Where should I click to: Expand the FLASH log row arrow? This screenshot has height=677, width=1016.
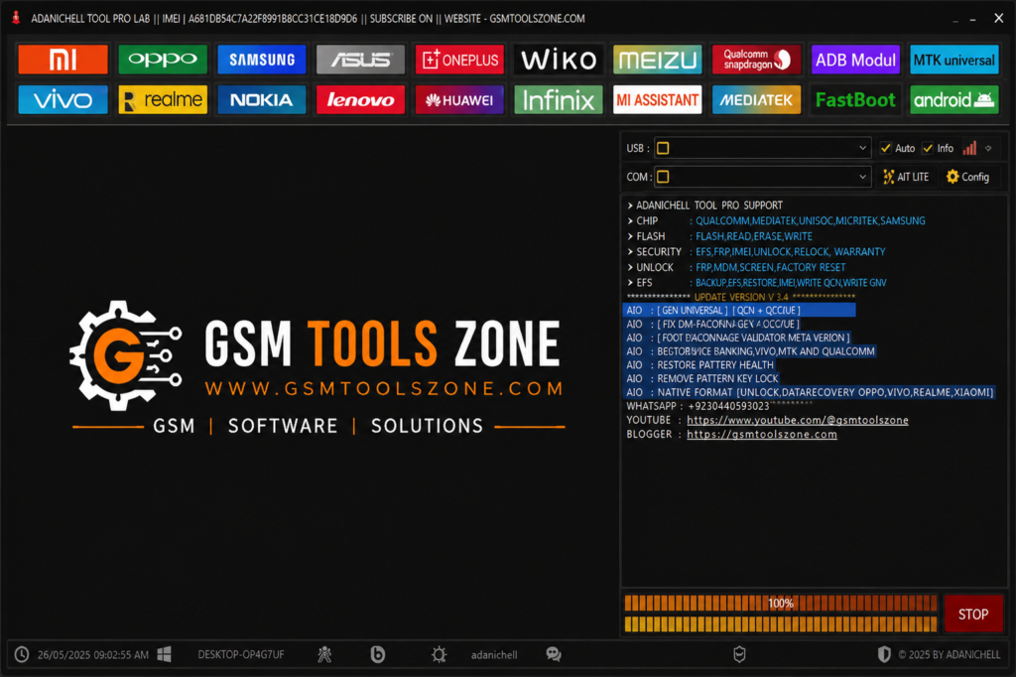click(630, 236)
